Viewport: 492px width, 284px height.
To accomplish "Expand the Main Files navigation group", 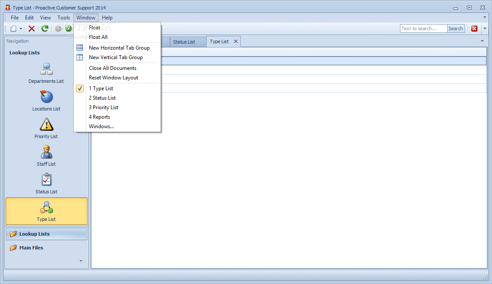I will click(x=47, y=248).
